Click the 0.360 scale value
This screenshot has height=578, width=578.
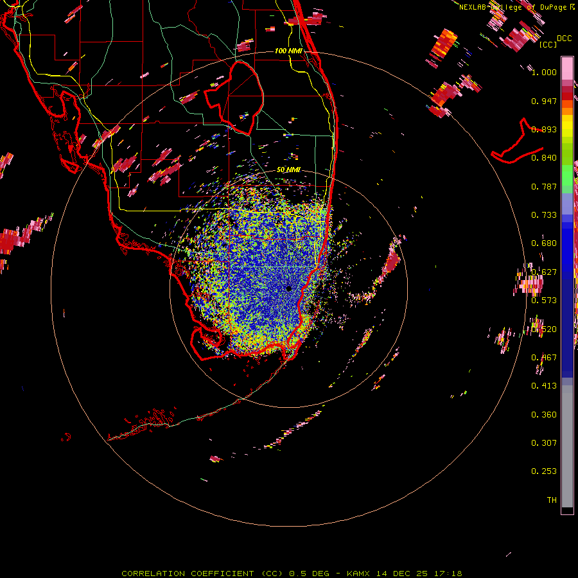pyautogui.click(x=544, y=415)
